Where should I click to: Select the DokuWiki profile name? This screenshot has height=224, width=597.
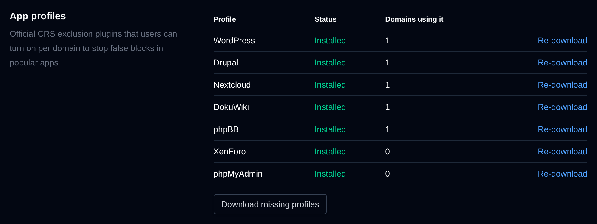point(231,107)
